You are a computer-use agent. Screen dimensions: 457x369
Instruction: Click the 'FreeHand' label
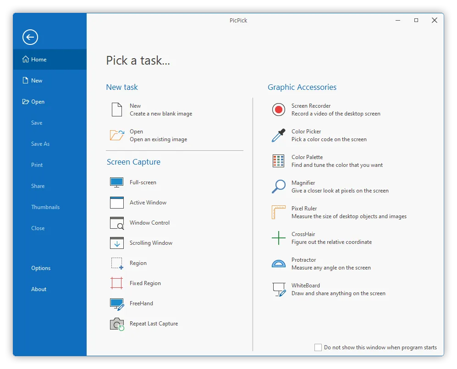click(141, 303)
